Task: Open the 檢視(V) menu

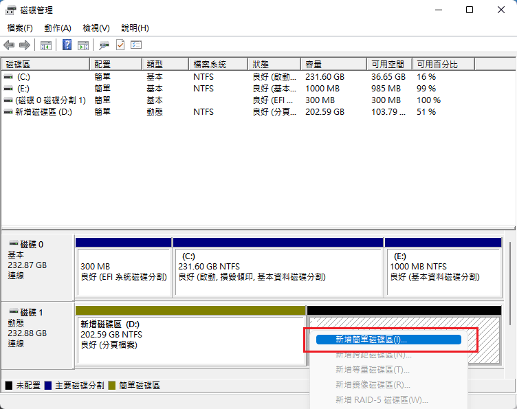Action: pos(96,28)
